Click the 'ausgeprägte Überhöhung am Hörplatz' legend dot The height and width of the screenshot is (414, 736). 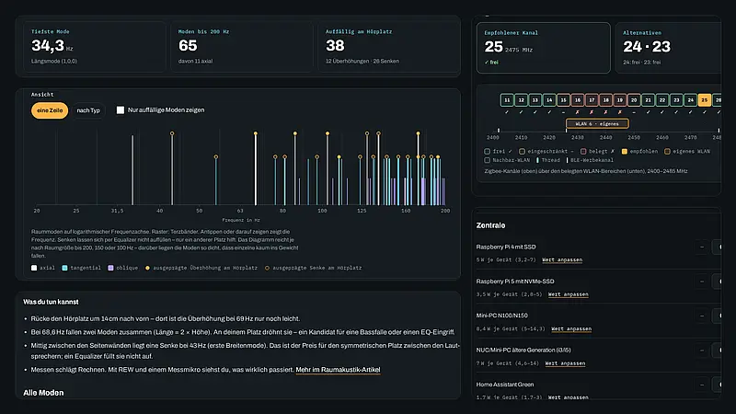pyautogui.click(x=147, y=268)
